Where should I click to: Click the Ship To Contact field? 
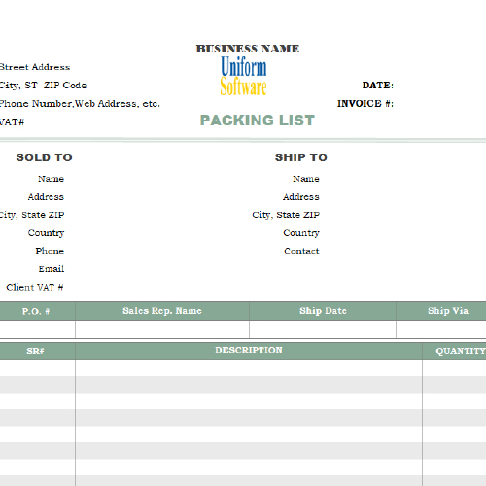403,251
